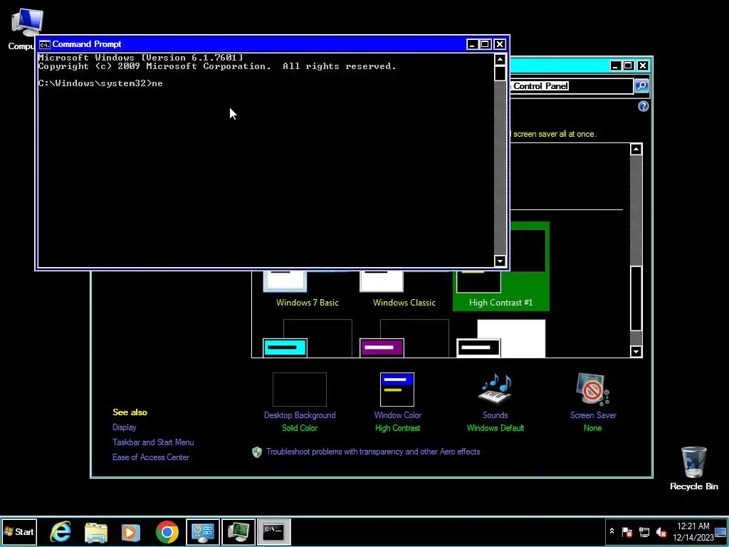The image size is (729, 547).
Task: Open Troubleshoot problems with transparency link
Action: coord(373,452)
